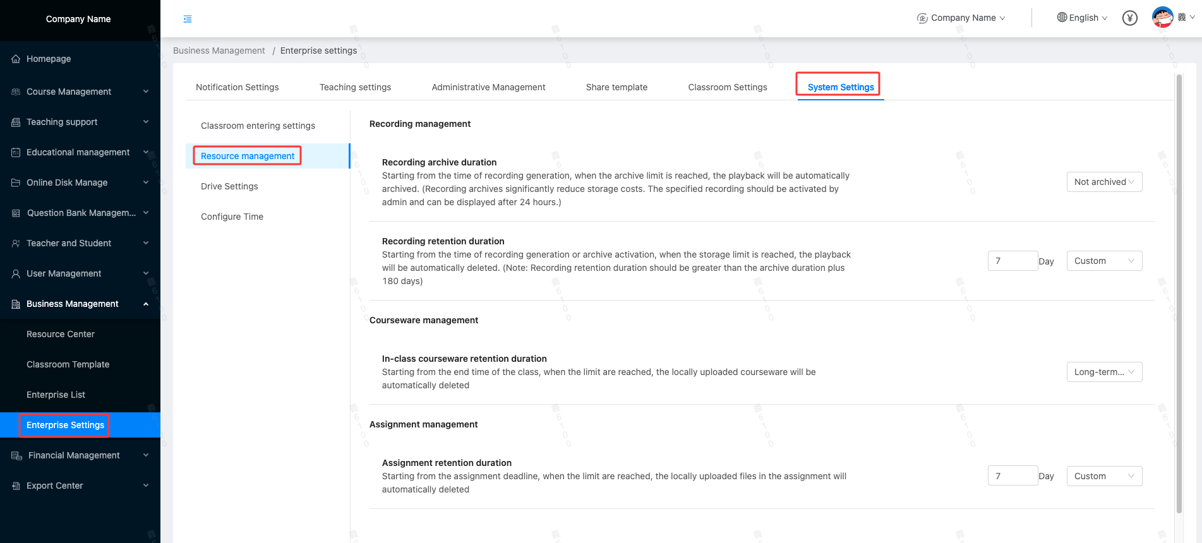Click Business Management breadcrumb link
Viewport: 1202px width, 543px height.
point(219,51)
